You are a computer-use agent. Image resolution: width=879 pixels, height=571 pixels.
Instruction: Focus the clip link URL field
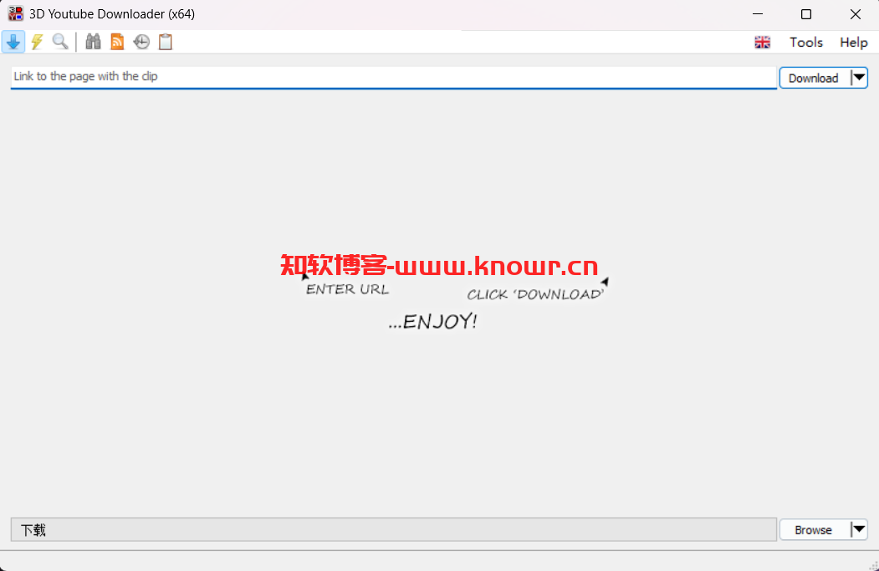coord(394,77)
